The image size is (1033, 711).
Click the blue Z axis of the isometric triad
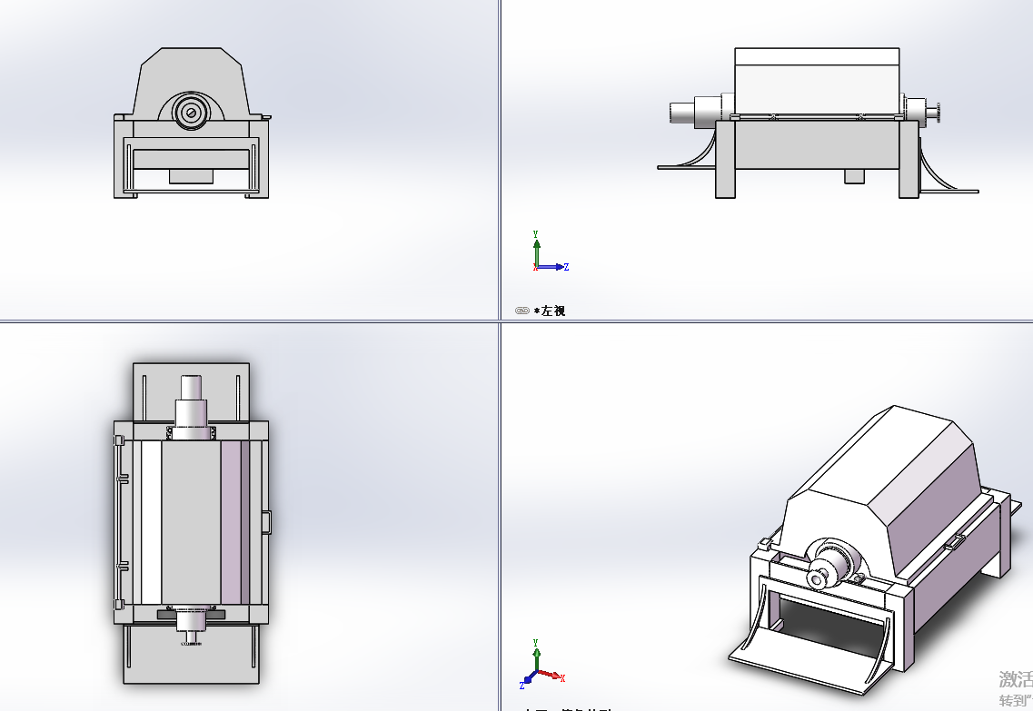(x=528, y=680)
